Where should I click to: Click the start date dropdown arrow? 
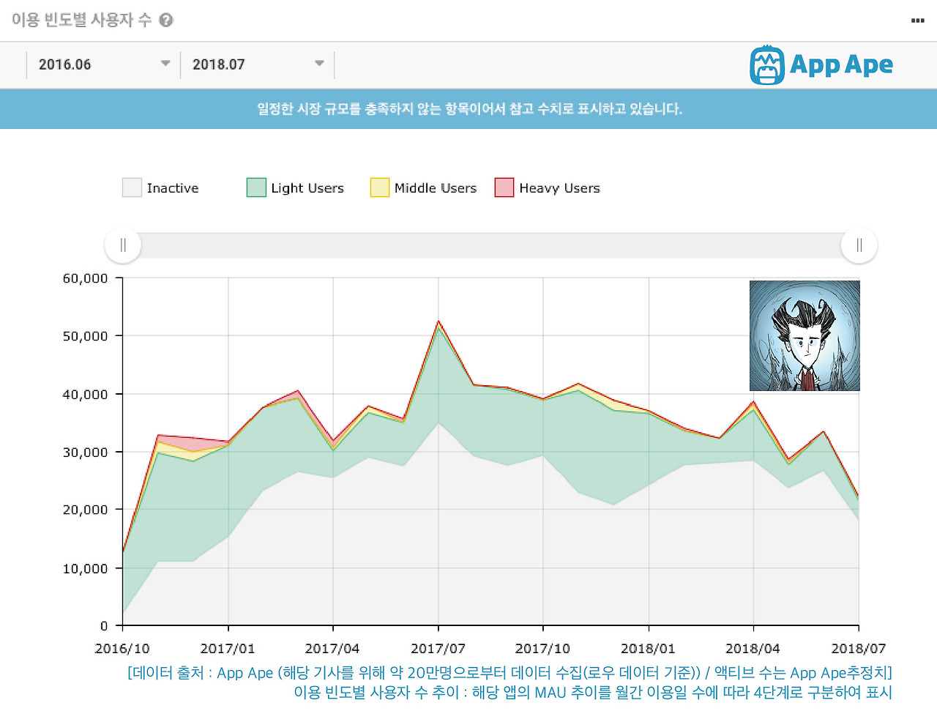(x=166, y=64)
